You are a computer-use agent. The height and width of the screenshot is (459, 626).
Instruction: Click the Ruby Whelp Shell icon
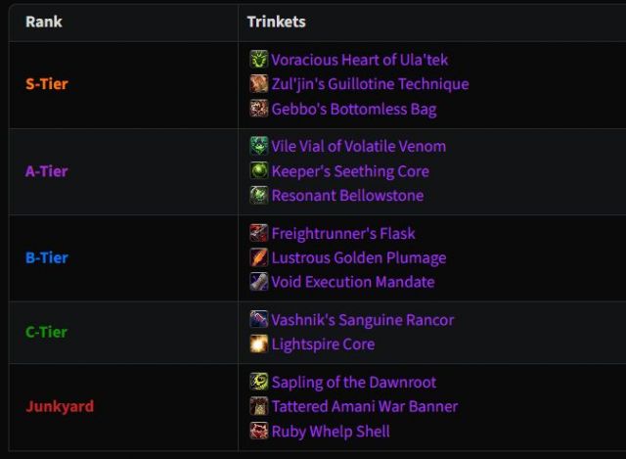pos(258,431)
